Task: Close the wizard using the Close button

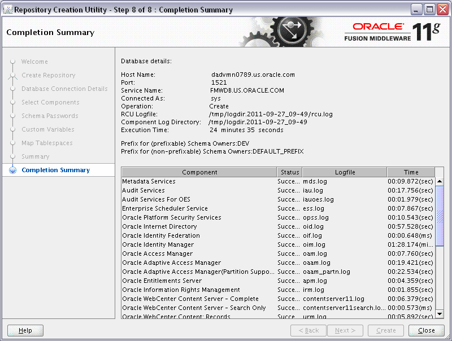Action: [426, 331]
